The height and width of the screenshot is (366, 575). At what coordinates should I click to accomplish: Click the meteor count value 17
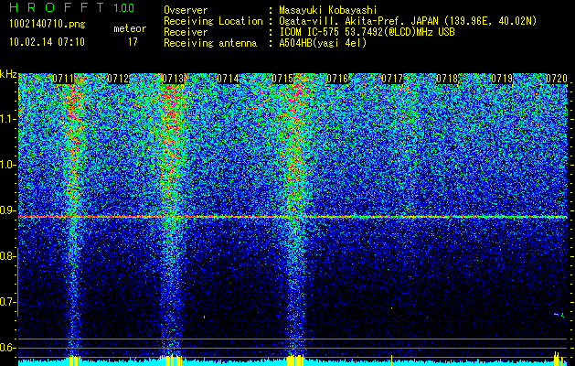tap(133, 42)
